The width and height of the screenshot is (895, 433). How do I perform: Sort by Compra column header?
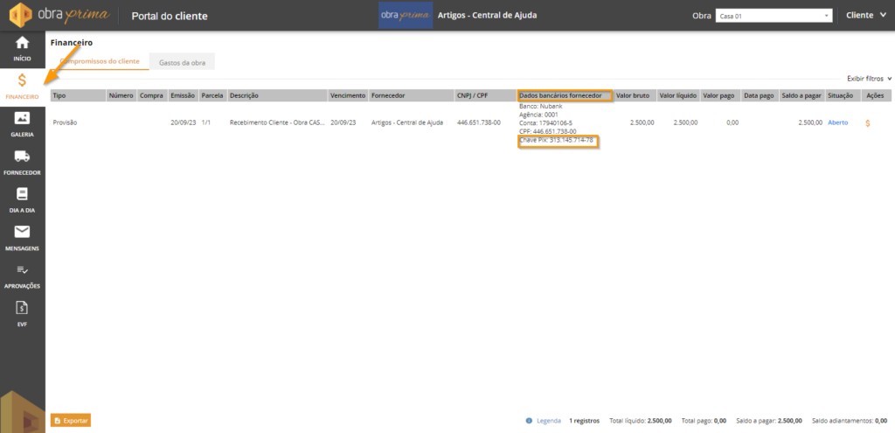(x=152, y=96)
